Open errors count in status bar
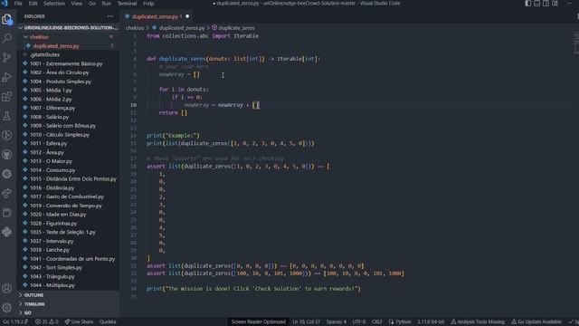579x326 pixels. click(42, 322)
